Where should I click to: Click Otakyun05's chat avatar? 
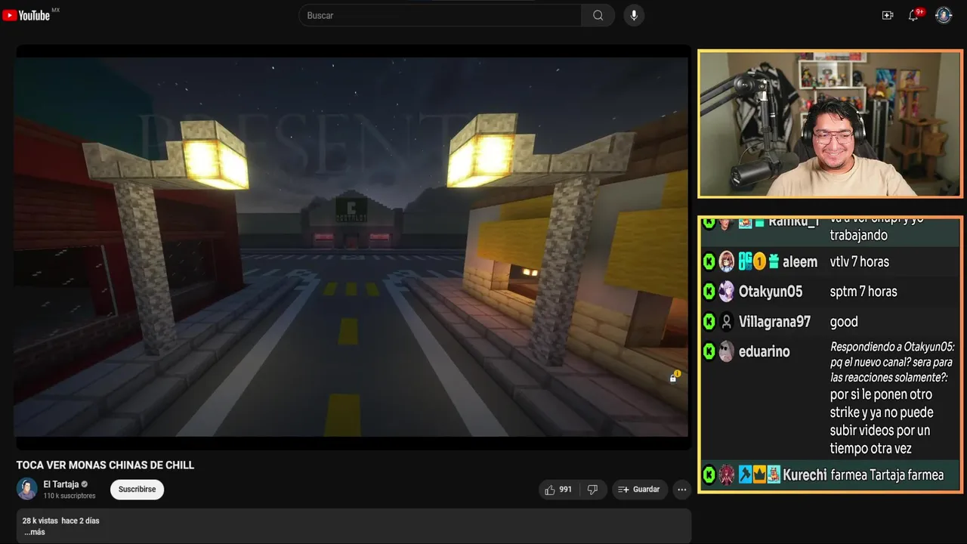click(x=726, y=292)
